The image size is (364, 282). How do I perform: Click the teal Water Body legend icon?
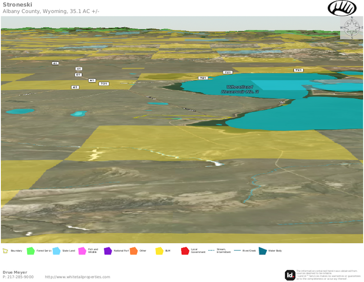click(262, 251)
